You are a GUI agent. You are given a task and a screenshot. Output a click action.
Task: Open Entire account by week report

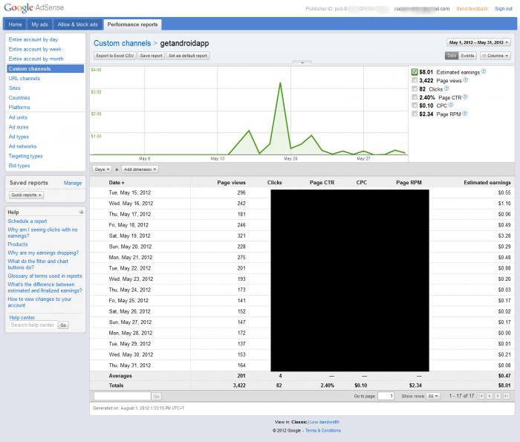(35, 49)
